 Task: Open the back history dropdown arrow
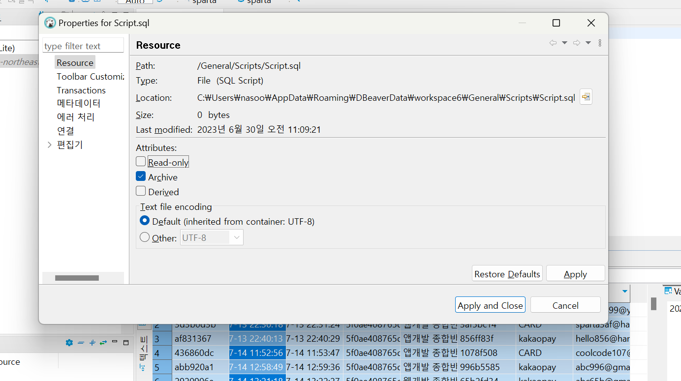coord(564,43)
